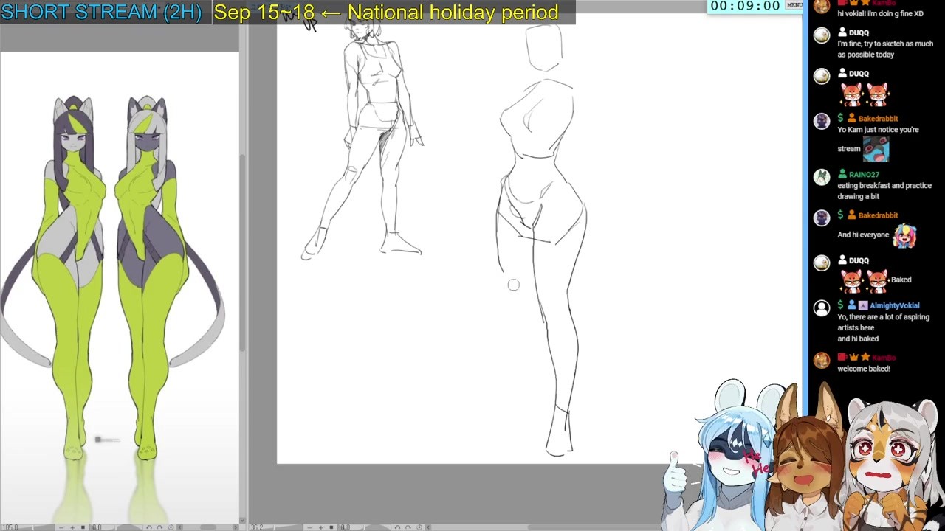Click zoom out minus in reference pane
The height and width of the screenshot is (531, 945).
click(61, 527)
